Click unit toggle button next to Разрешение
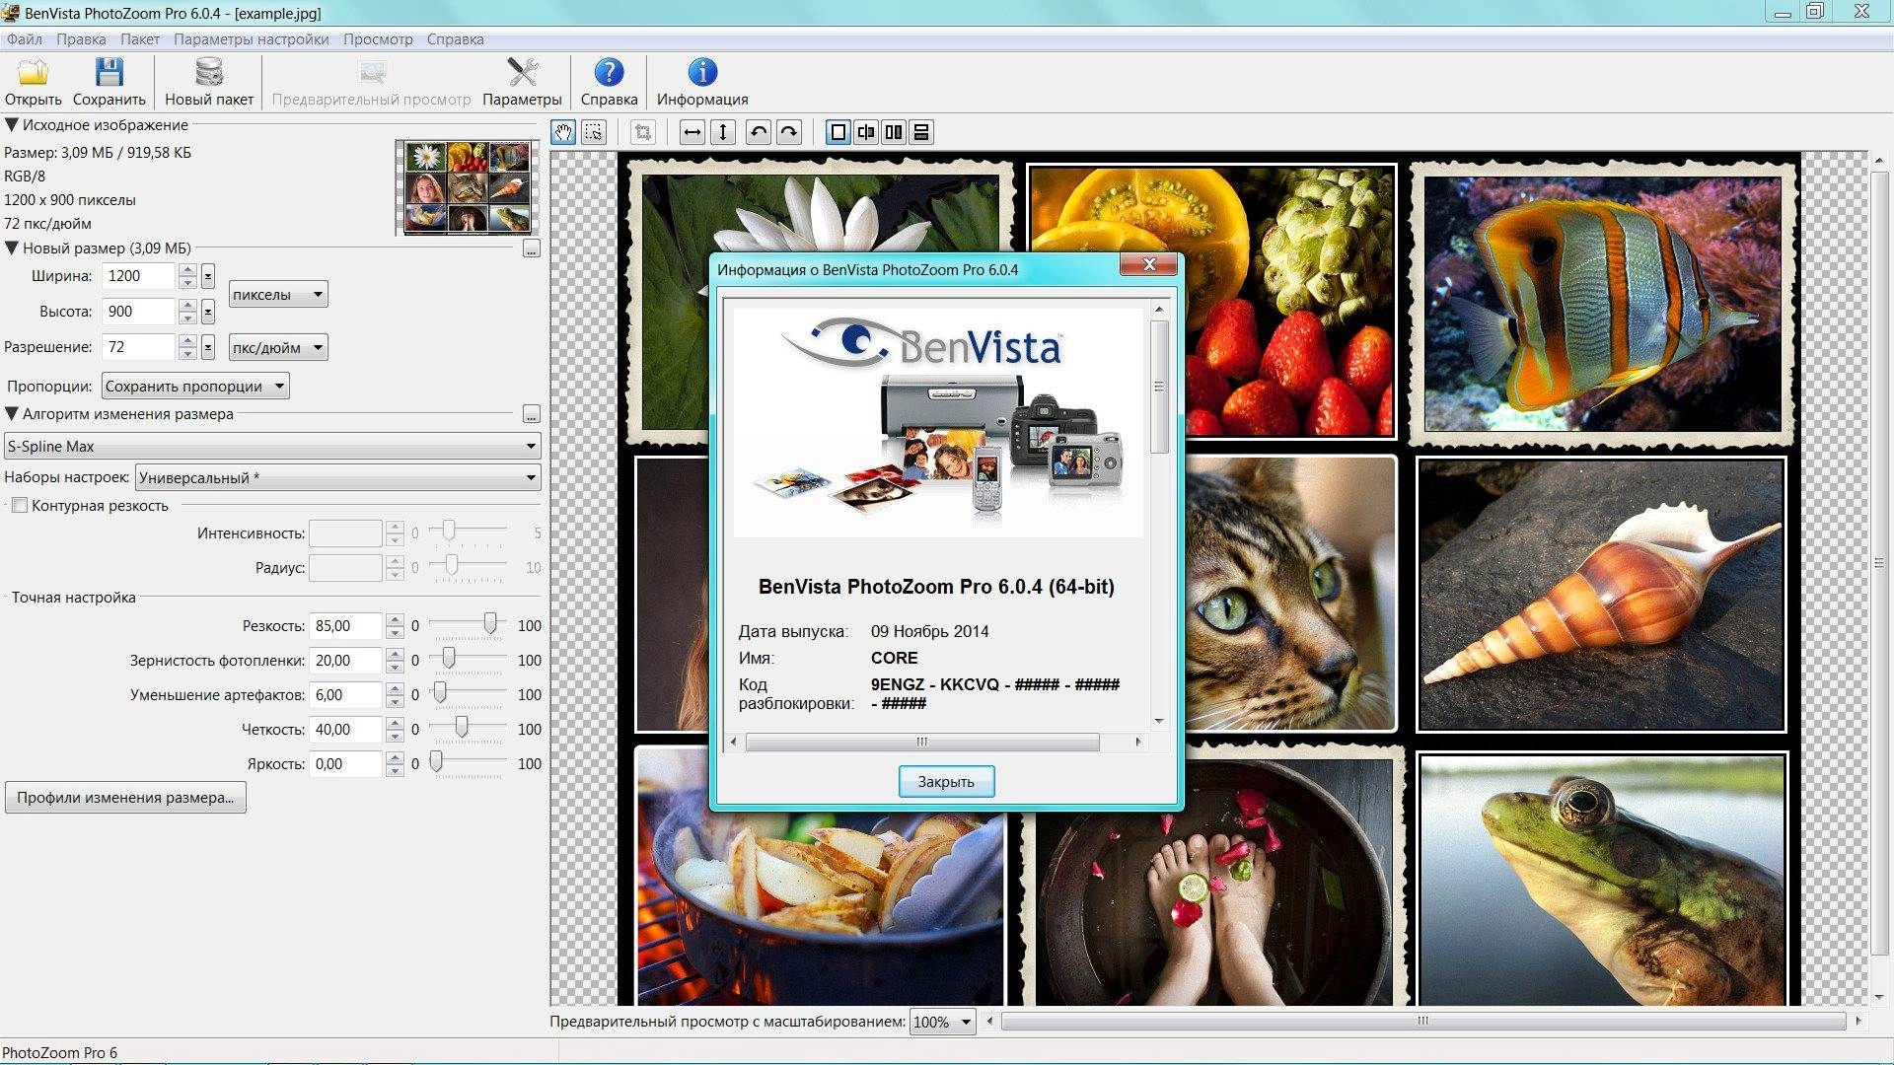 (x=208, y=347)
